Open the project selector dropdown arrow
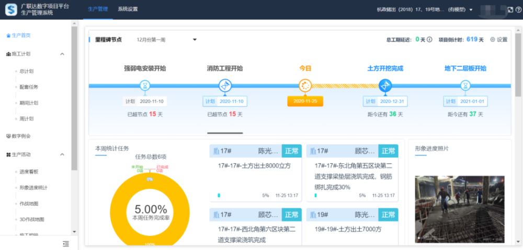Image resolution: width=523 pixels, height=250 pixels. point(471,9)
